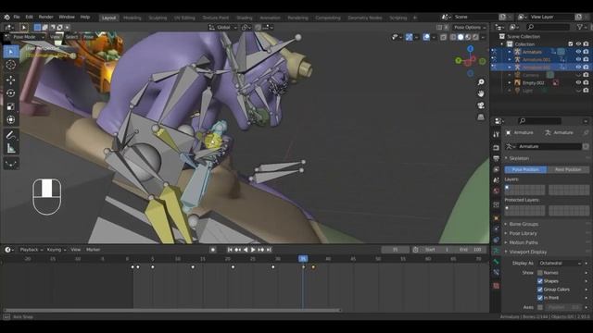Click the Pose Position button
The image size is (593, 333).
[x=525, y=169]
